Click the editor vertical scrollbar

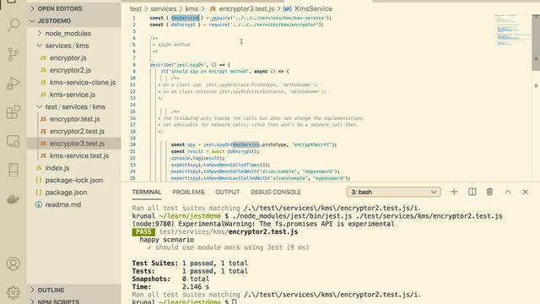536,43
